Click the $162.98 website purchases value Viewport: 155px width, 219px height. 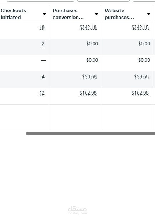point(140,93)
